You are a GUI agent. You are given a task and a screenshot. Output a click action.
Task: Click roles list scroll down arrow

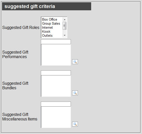click(65, 35)
